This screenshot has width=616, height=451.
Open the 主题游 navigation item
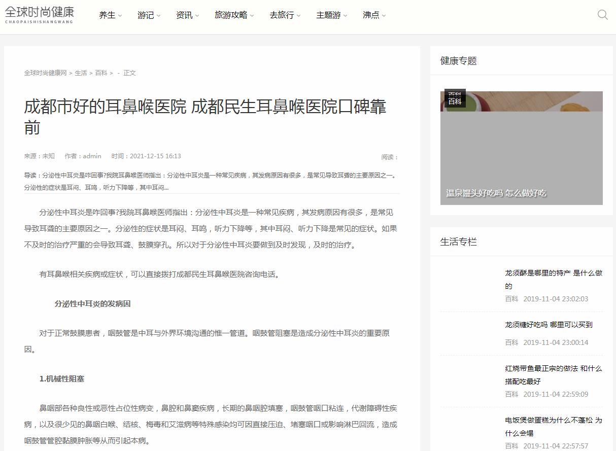[x=328, y=15]
